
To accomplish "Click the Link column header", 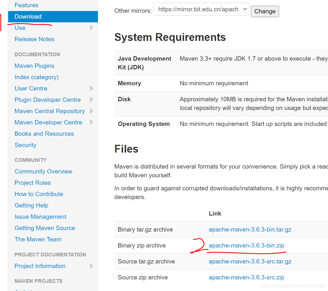I will click(215, 214).
